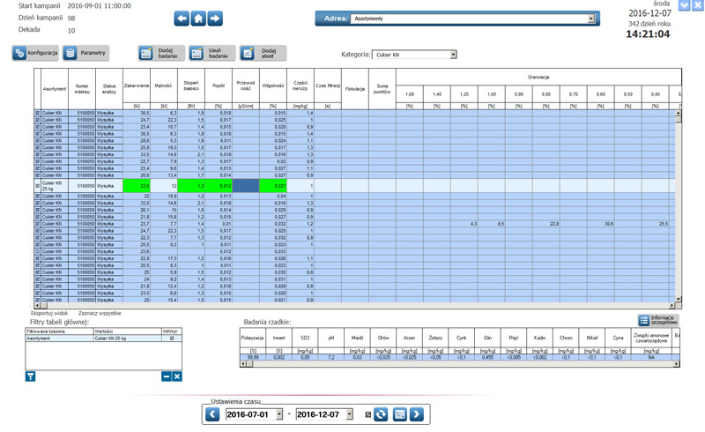
Task: Go to the home screen icon
Action: (x=198, y=19)
